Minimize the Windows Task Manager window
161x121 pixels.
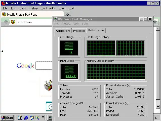click(x=141, y=19)
